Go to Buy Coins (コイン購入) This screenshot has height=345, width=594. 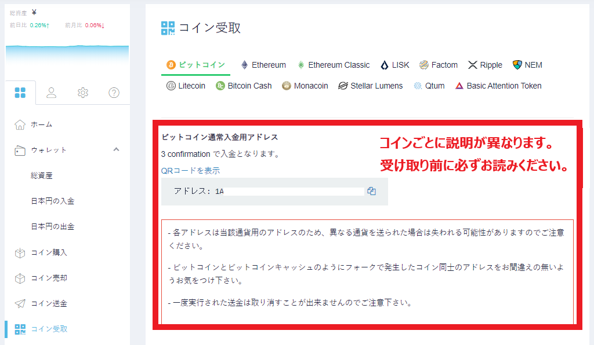pos(49,252)
